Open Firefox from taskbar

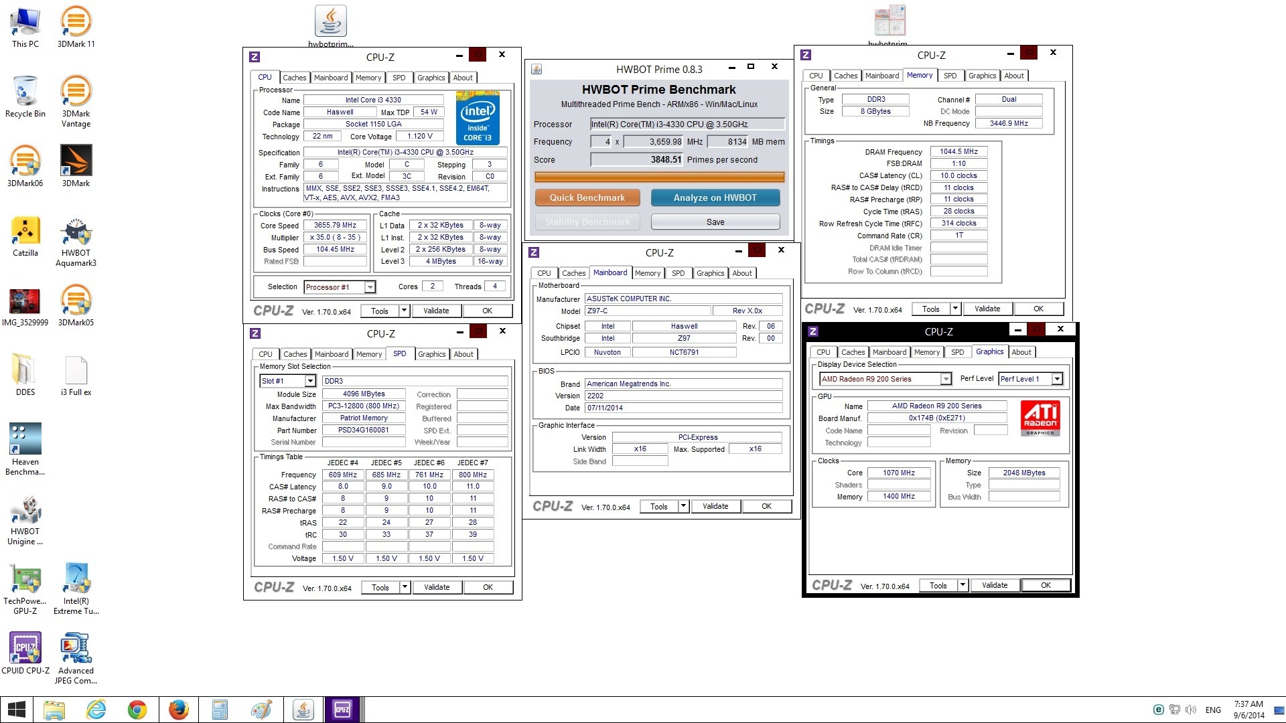click(x=178, y=710)
